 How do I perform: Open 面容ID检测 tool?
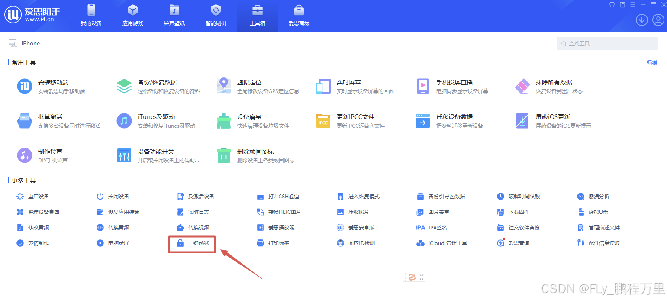[356, 243]
